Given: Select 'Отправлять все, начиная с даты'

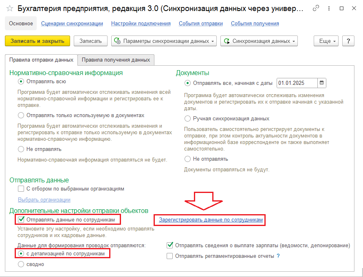Looking at the screenshot, I should pos(187,83).
